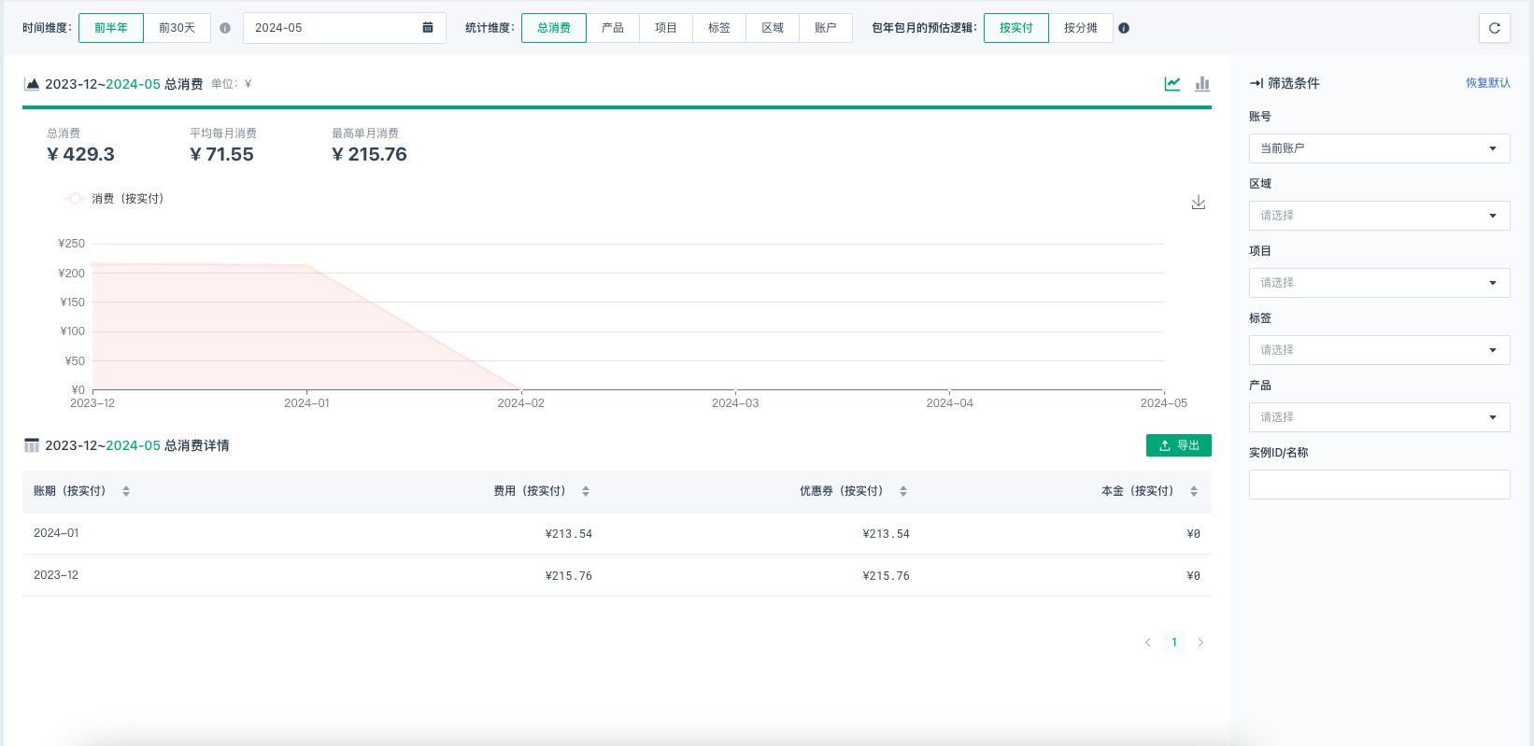Switch estimate logic to 按分摊

pos(1080,28)
